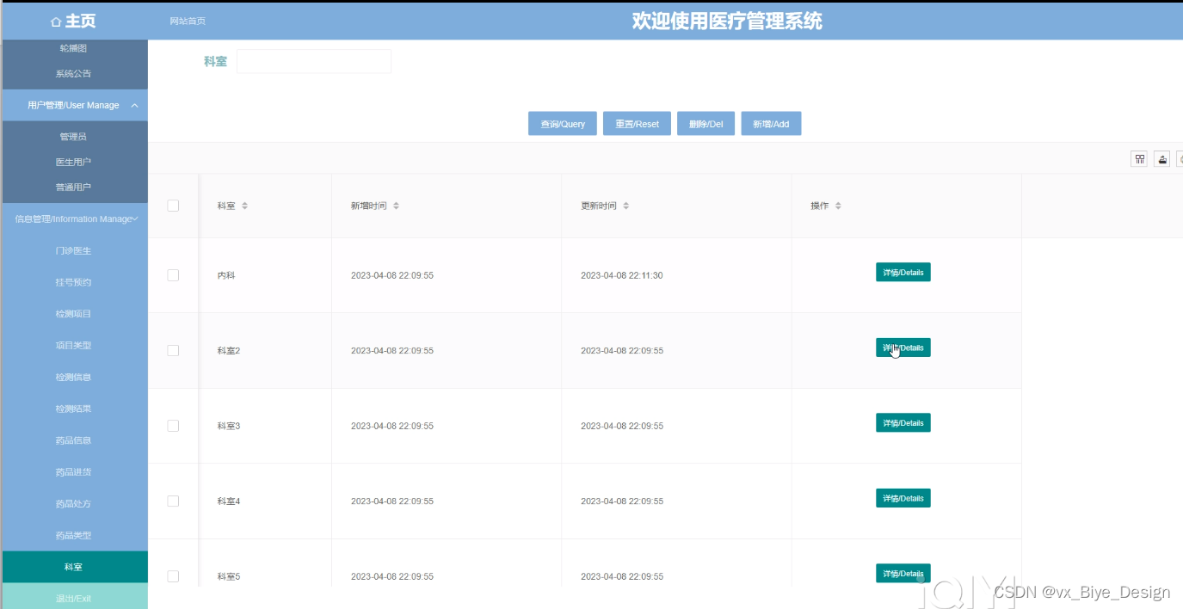Click the 重置/Reset button

click(637, 124)
